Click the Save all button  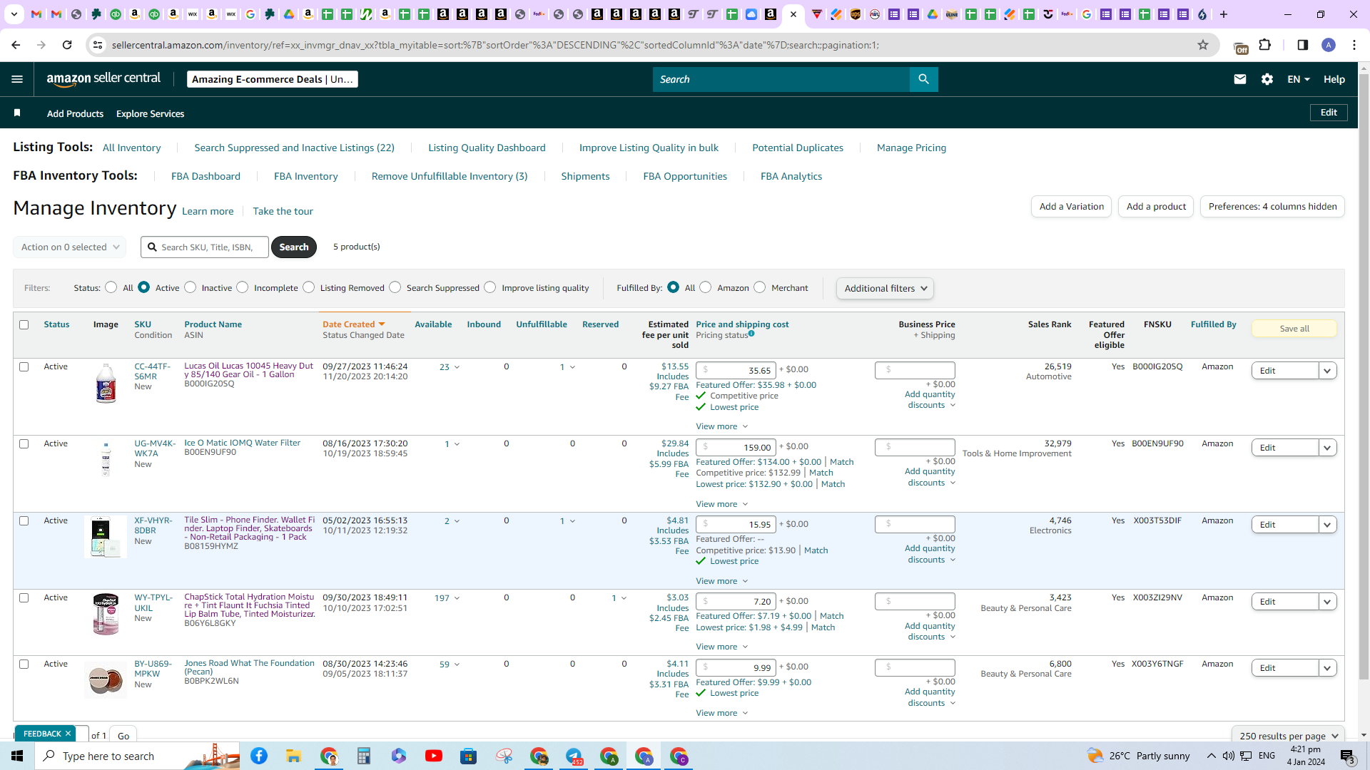pyautogui.click(x=1294, y=329)
